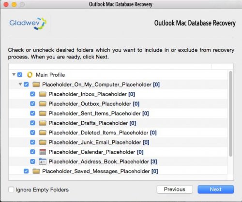
Task: Click the On My Computer folder icon
Action: pos(36,85)
